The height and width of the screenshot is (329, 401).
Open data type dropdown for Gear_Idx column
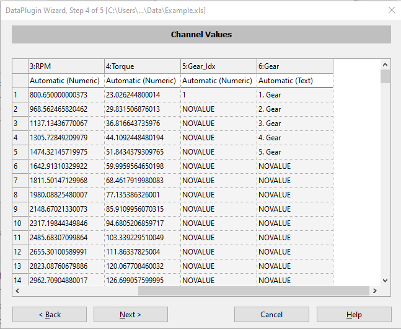(218, 81)
